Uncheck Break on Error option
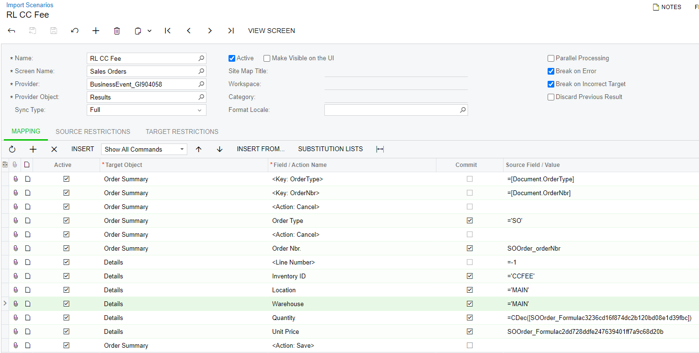This screenshot has height=353, width=699. (x=551, y=71)
